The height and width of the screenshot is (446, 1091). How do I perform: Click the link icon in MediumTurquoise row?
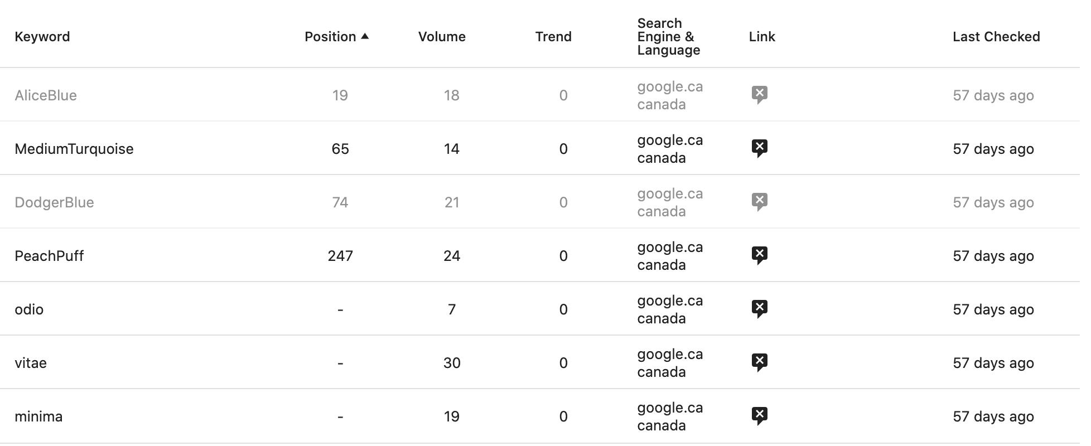click(x=759, y=148)
